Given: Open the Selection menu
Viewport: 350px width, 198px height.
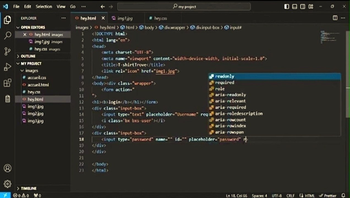Looking at the screenshot, I should (x=44, y=7).
